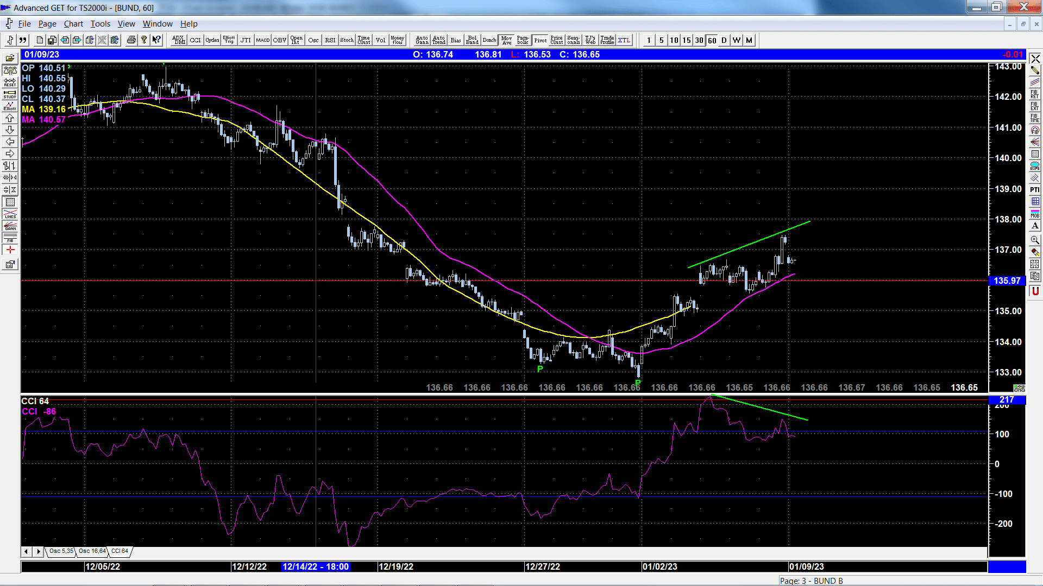Screen dimensions: 1043x586
Task: Open the Page menu
Action: (x=47, y=24)
